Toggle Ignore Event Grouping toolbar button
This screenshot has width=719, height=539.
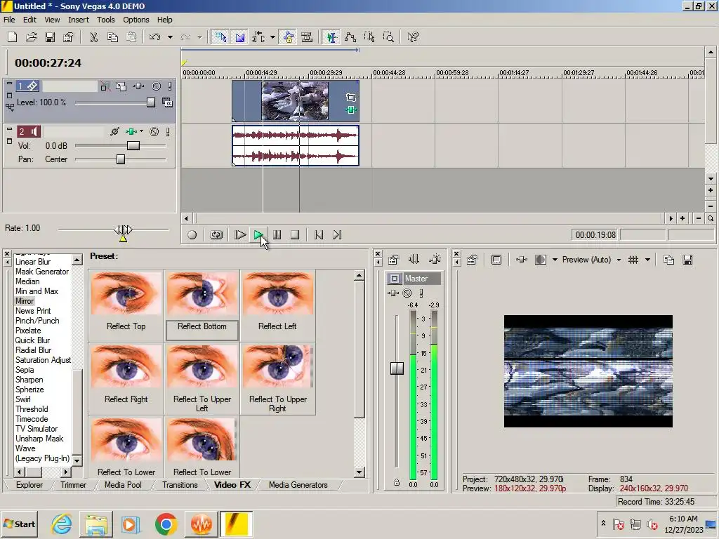pyautogui.click(x=307, y=37)
